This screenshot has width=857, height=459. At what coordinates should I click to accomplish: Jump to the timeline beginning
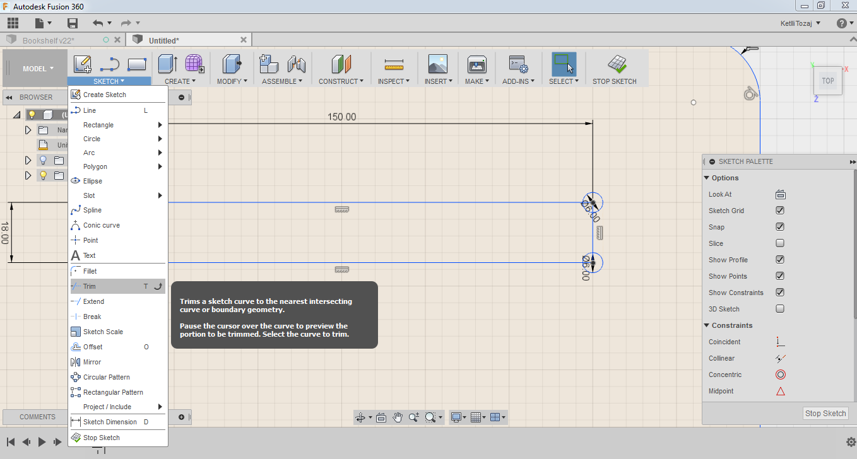pos(11,442)
